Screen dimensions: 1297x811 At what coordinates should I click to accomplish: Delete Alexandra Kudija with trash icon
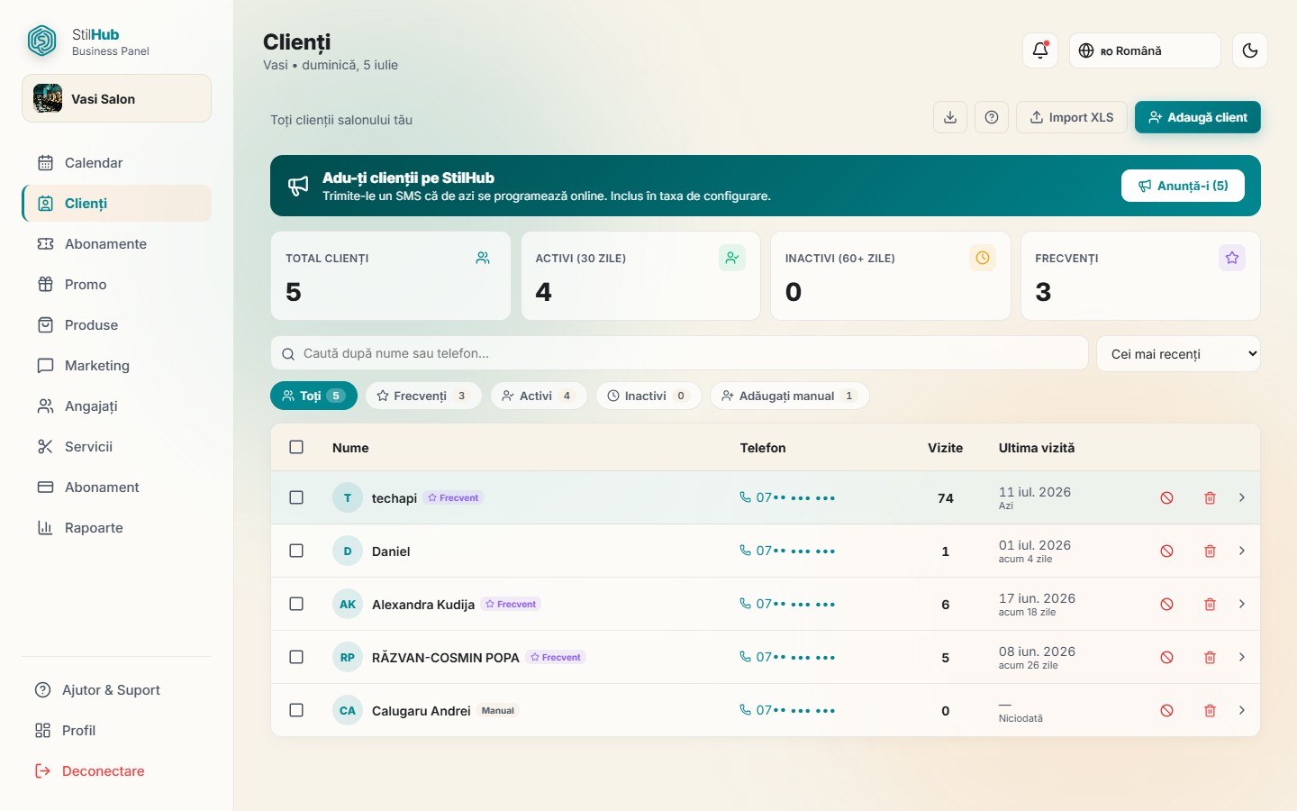tap(1211, 604)
